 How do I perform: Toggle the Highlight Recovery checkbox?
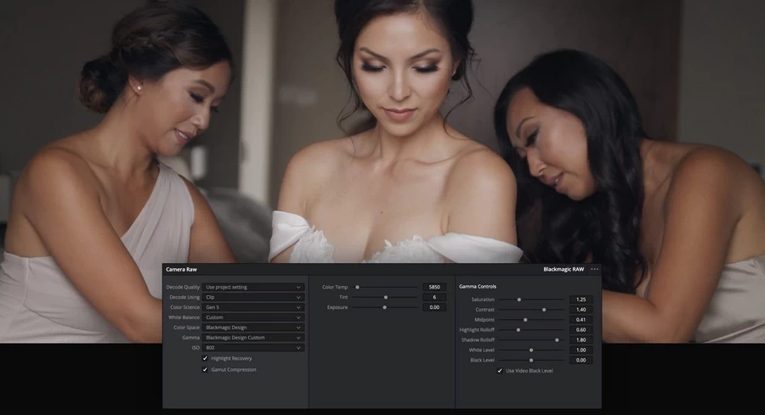coord(205,358)
